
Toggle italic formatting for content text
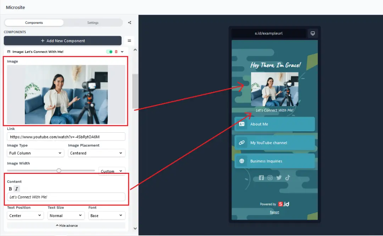point(17,189)
